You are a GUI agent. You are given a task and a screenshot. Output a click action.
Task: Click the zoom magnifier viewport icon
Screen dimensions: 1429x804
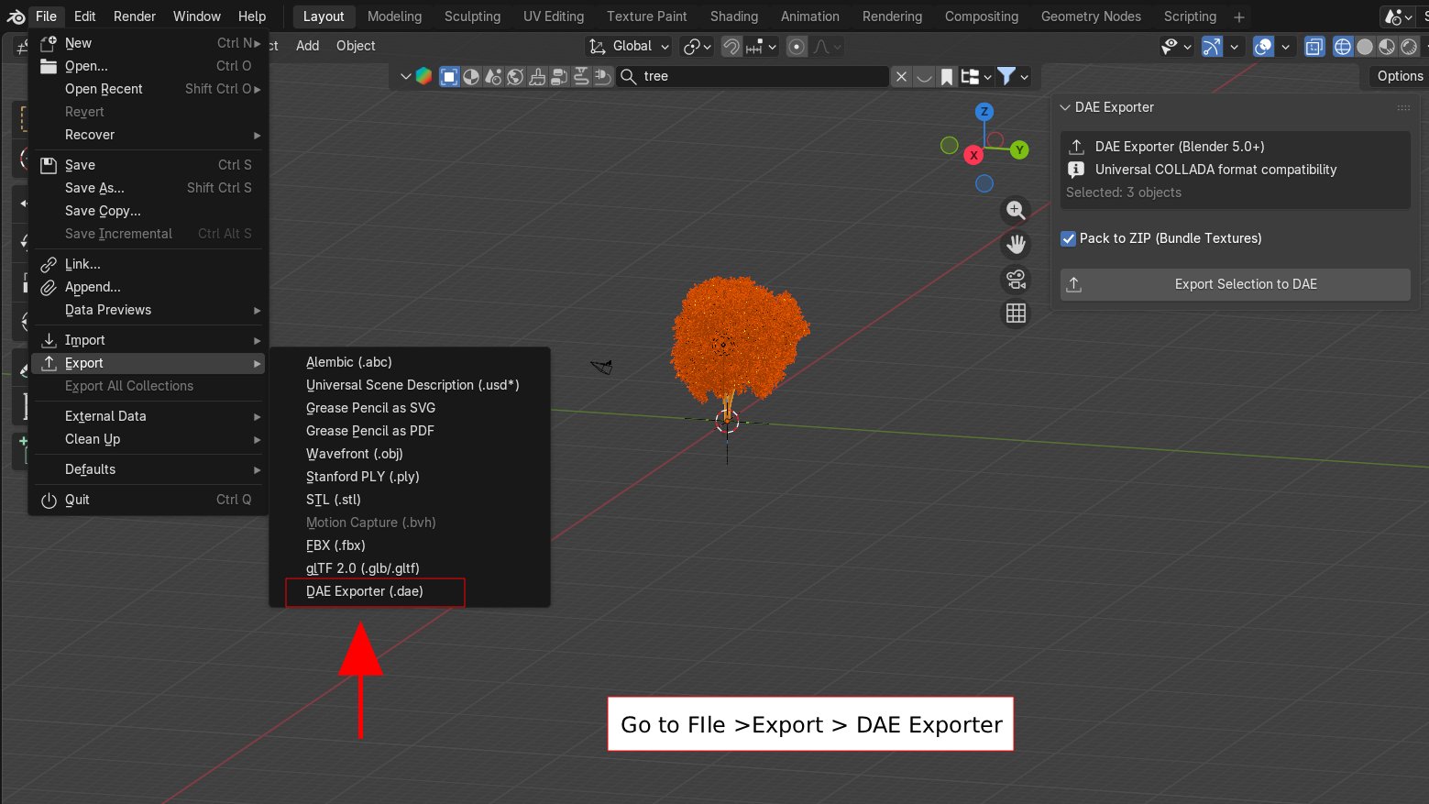tap(1016, 210)
